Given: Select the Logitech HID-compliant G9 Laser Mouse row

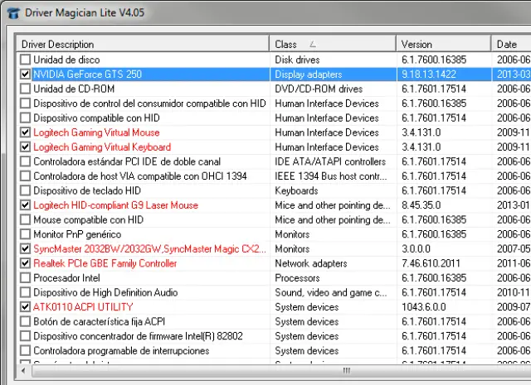Looking at the screenshot, I should point(115,205).
